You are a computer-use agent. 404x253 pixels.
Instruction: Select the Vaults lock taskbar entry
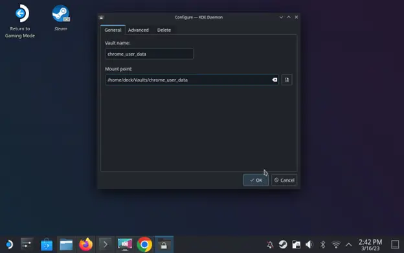[x=164, y=245]
